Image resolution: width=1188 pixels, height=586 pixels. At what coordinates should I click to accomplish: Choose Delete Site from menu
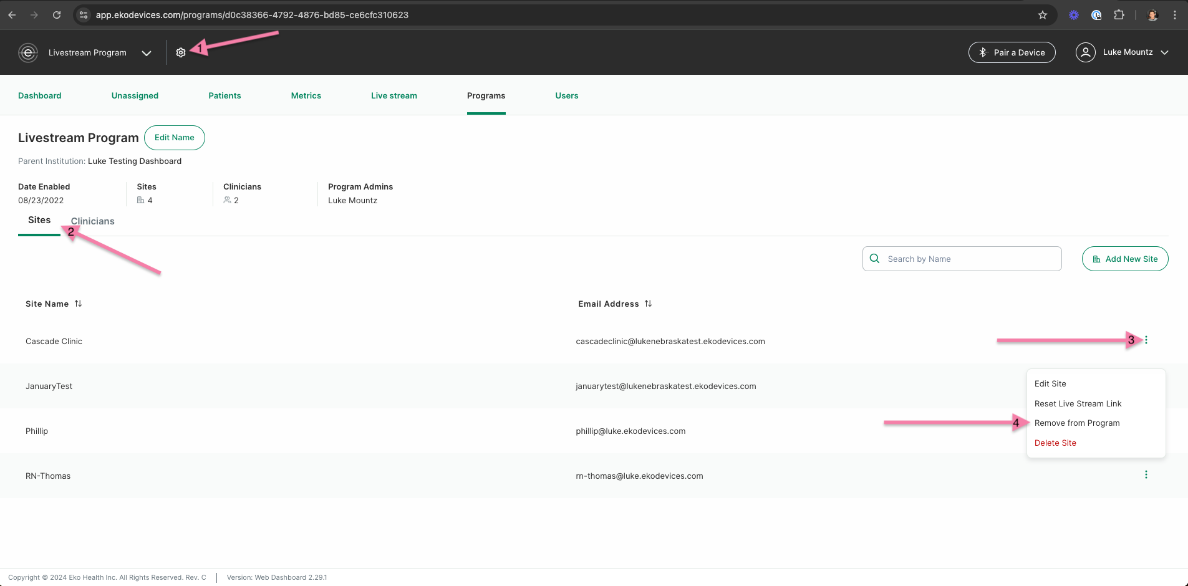click(1055, 443)
